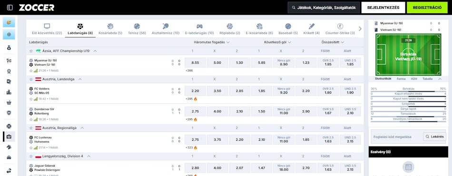Pick UND 3.5 2.10 in Dornbirner SV row

[350, 111]
